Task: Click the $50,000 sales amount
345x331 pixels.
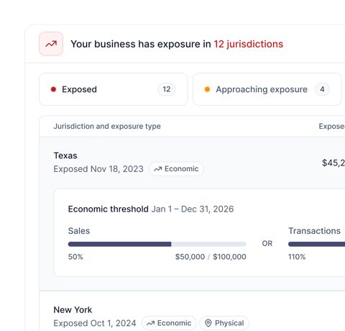Action: [x=190, y=257]
